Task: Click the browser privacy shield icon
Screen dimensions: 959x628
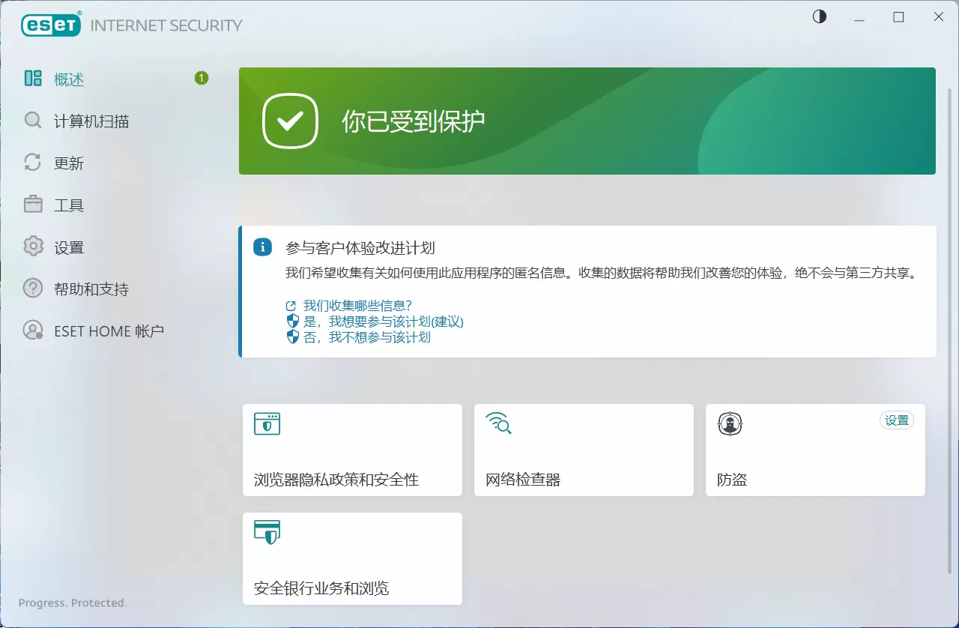Action: point(267,423)
